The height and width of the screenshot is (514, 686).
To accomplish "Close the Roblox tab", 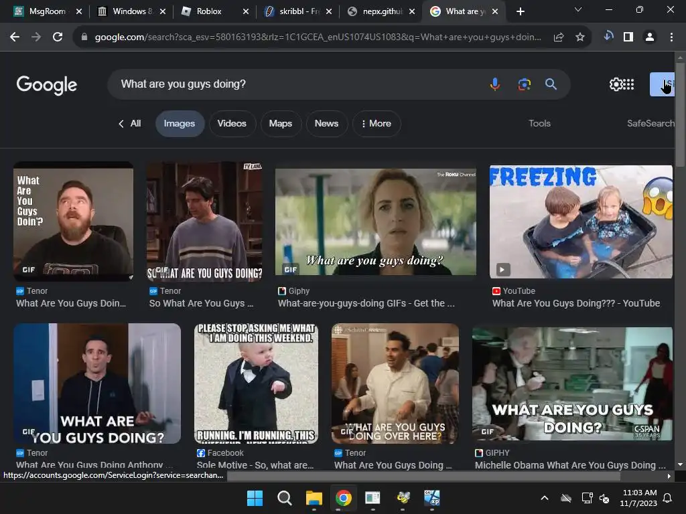I will coord(246,12).
